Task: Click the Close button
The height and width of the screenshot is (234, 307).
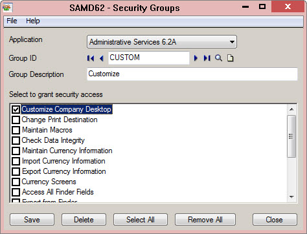Action: pyautogui.click(x=275, y=220)
